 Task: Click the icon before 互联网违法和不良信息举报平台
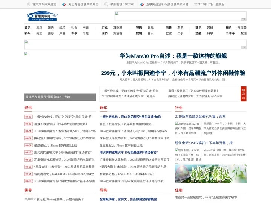[142, 5]
